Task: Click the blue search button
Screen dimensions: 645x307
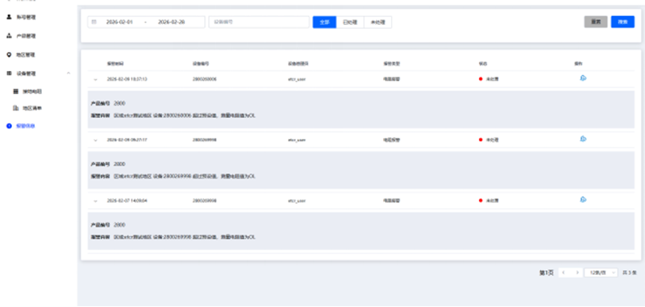Action: point(622,22)
